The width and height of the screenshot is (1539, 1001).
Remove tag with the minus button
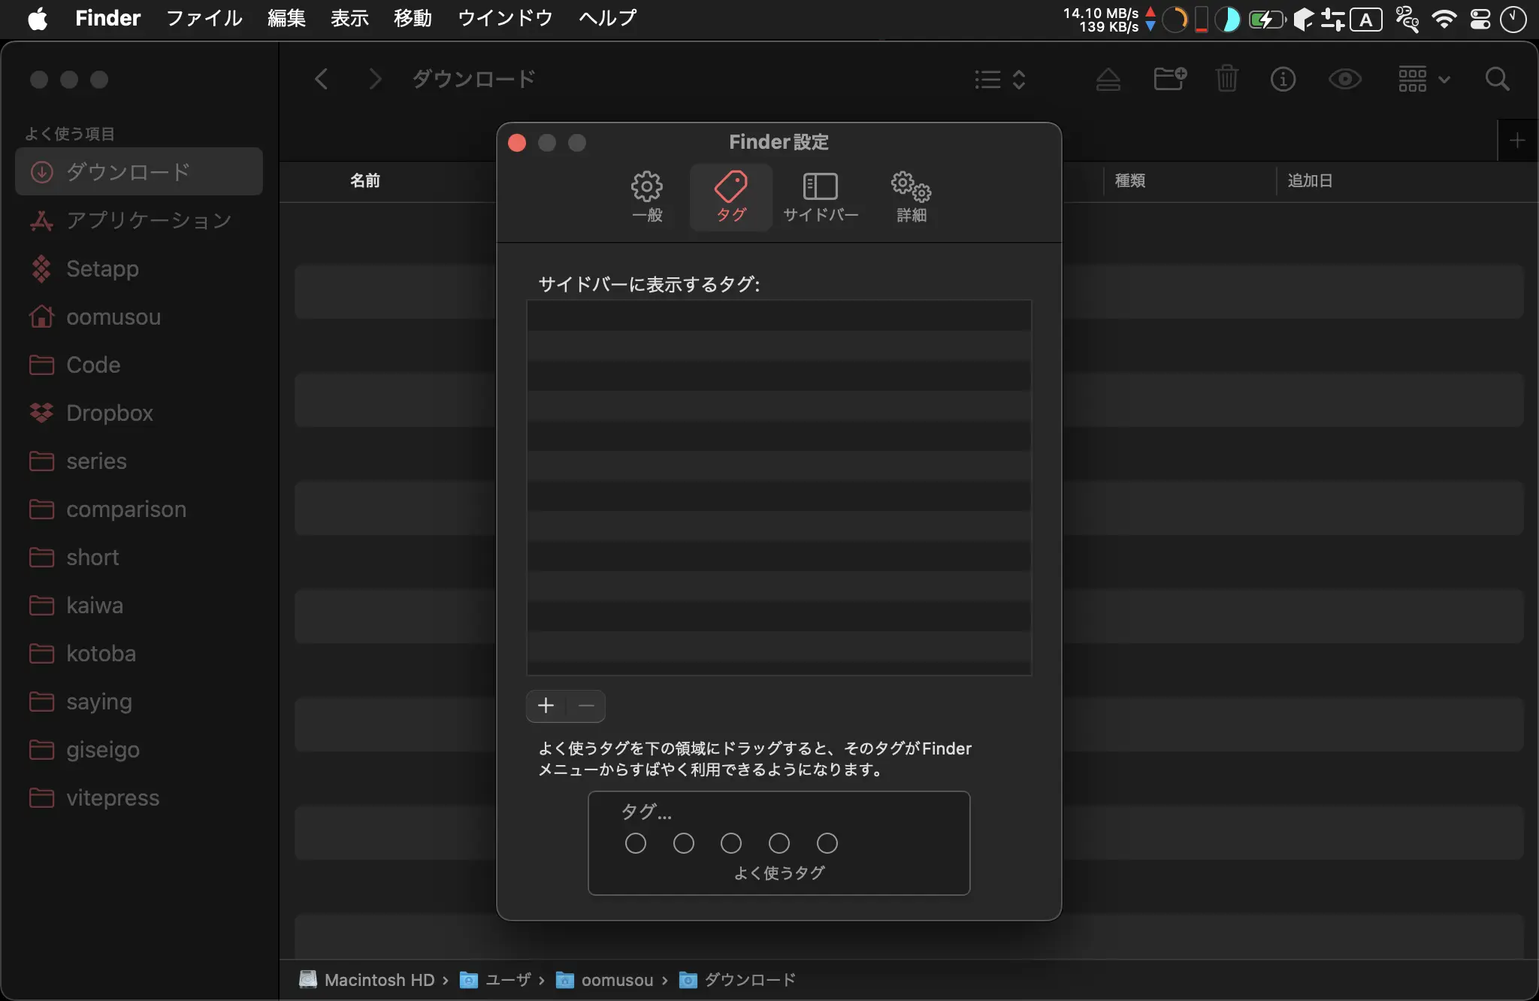pyautogui.click(x=586, y=706)
